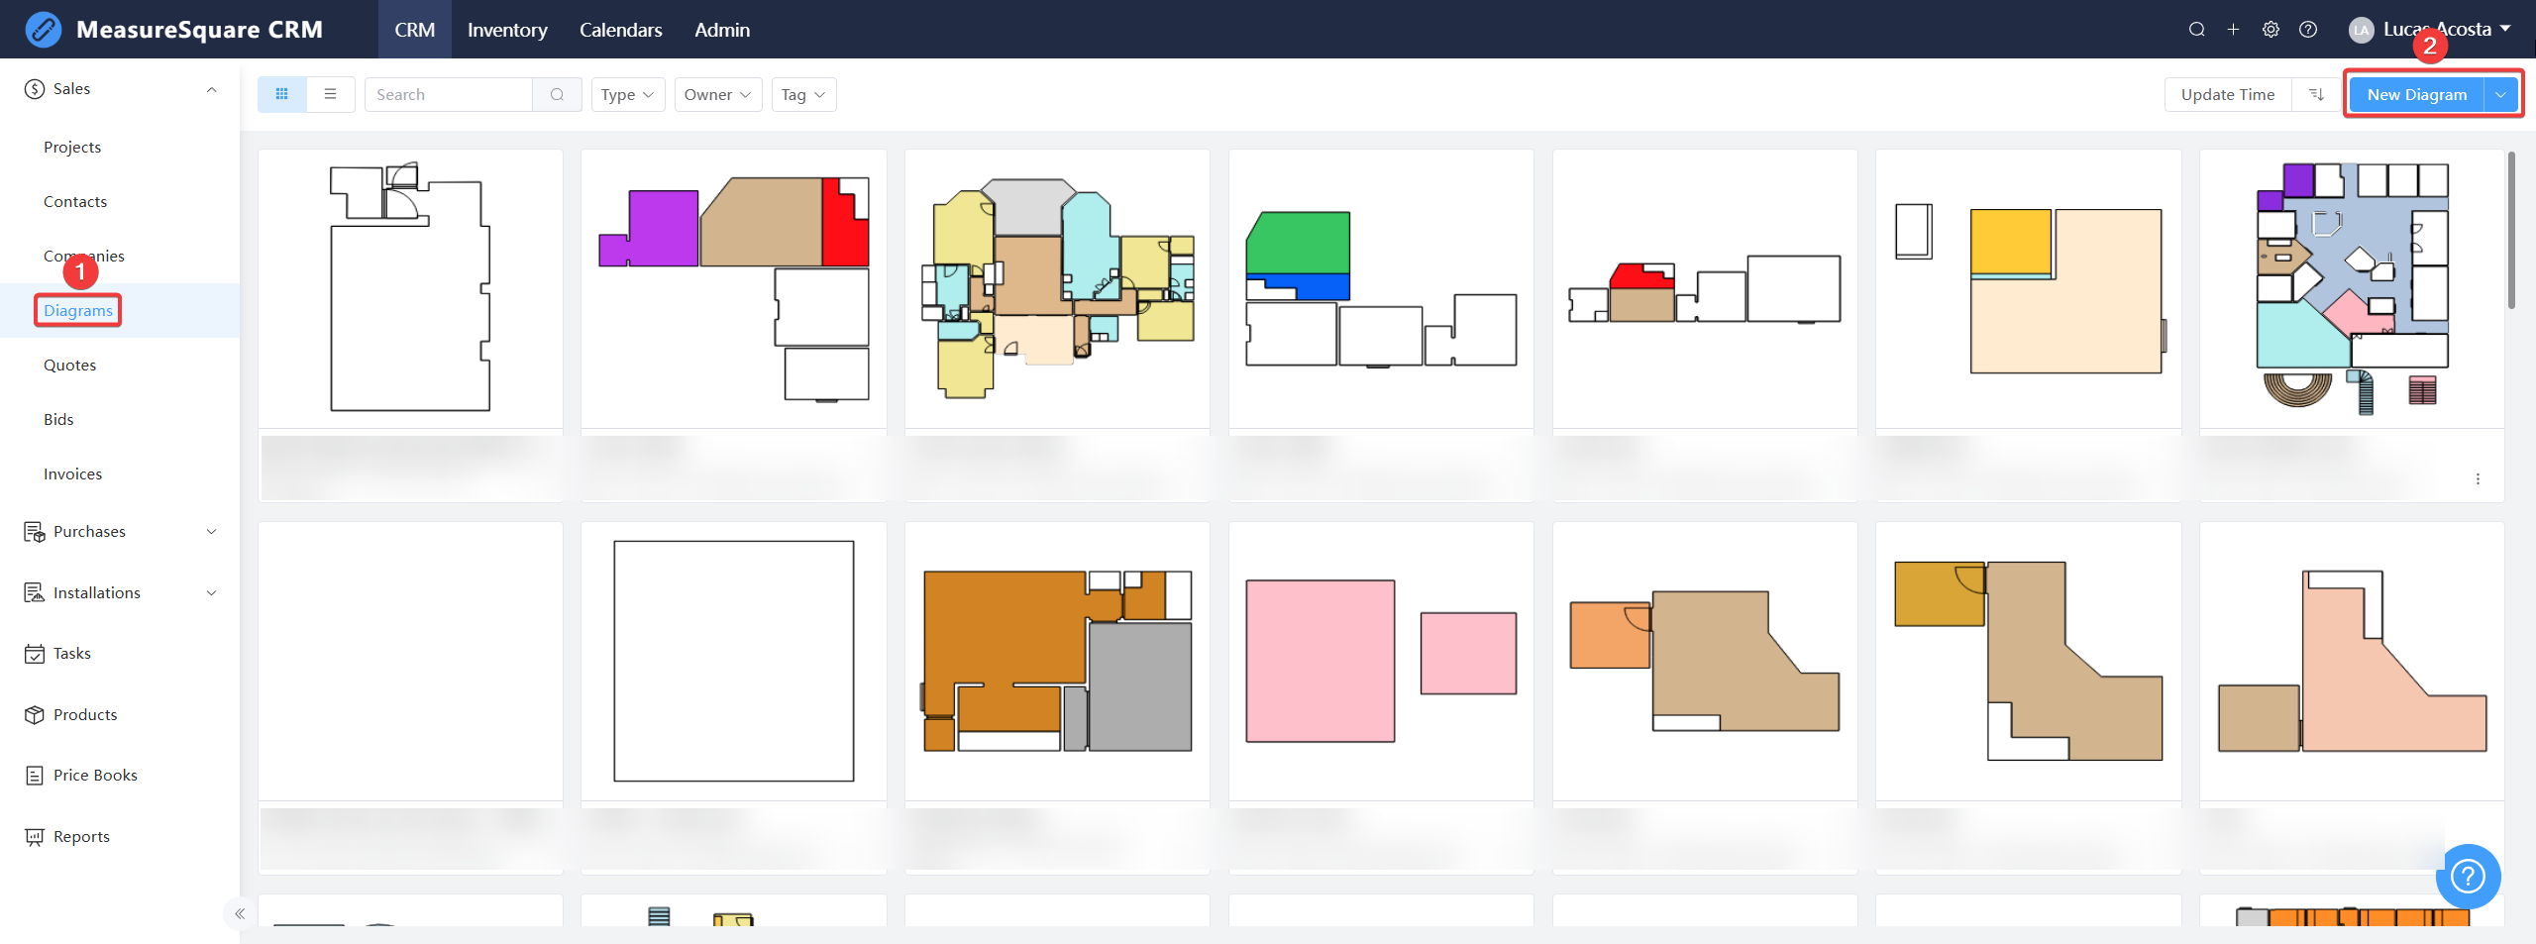
Task: Open the help question mark icon in header
Action: coord(2308,30)
